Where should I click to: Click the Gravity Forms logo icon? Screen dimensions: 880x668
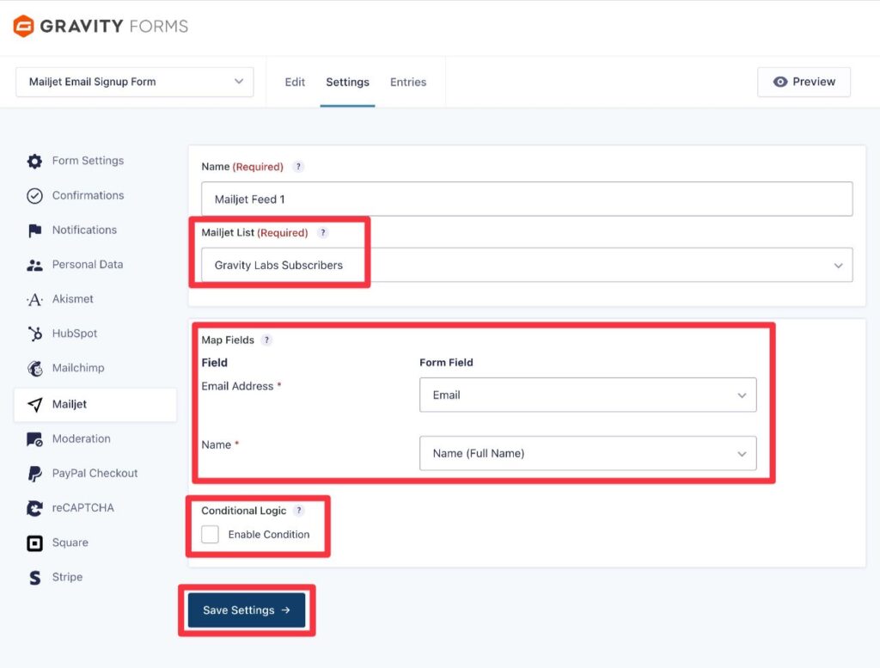[x=23, y=26]
